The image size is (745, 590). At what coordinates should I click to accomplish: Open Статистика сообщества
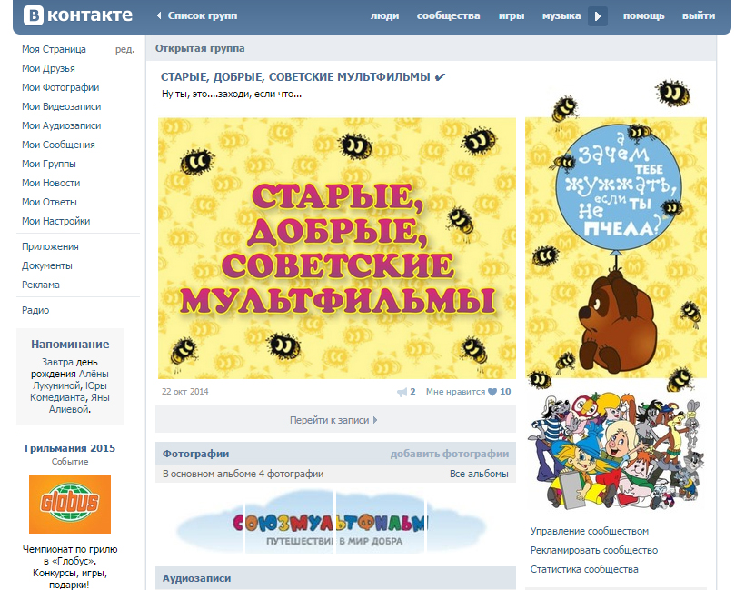584,569
